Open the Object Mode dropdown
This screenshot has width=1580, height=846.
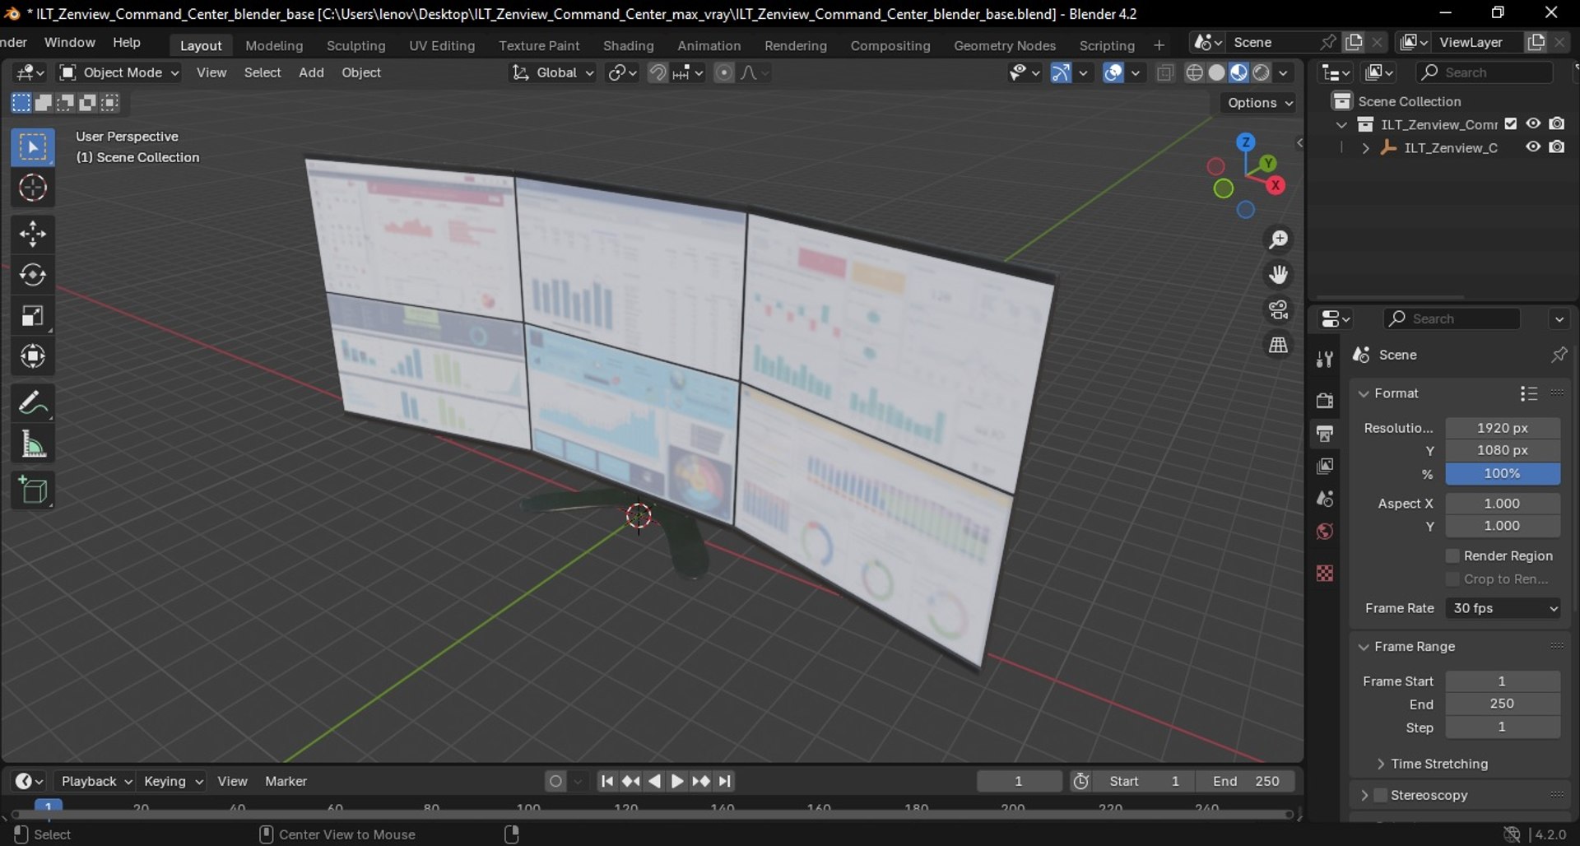point(118,73)
